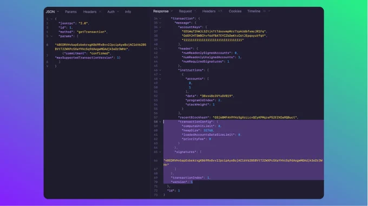Switch to the Params tab
The height and width of the screenshot is (206, 368).
[71, 12]
